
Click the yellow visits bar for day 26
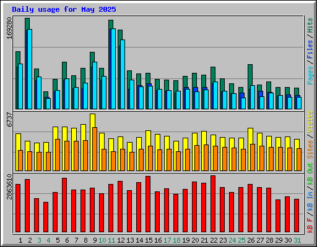point(250,136)
